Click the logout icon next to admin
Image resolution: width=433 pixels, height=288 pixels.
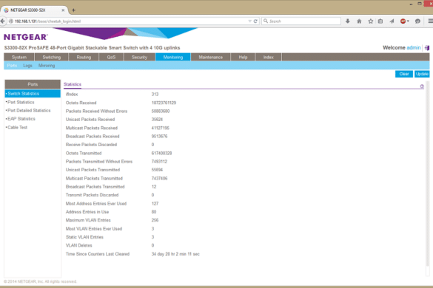coord(427,48)
